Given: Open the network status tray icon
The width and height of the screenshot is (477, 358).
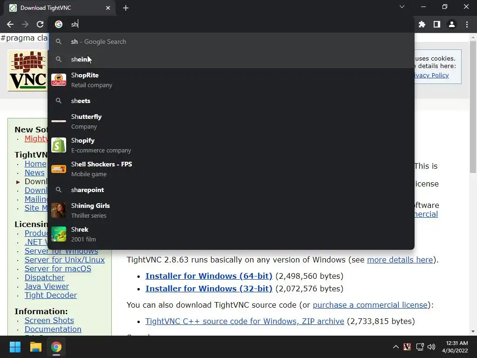Looking at the screenshot, I should pyautogui.click(x=420, y=347).
